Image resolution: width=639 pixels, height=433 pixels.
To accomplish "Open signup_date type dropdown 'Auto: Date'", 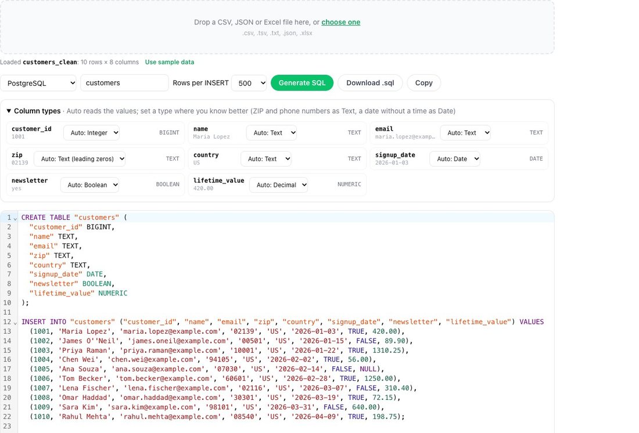I will tap(455, 159).
